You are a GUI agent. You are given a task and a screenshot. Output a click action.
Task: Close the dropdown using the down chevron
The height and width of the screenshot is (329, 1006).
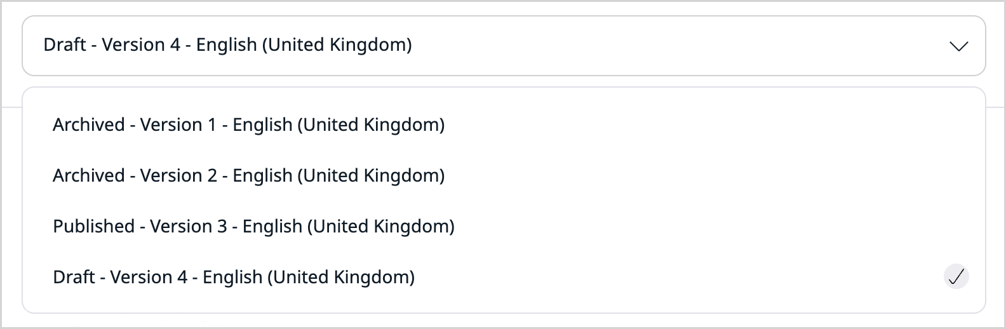pyautogui.click(x=958, y=46)
